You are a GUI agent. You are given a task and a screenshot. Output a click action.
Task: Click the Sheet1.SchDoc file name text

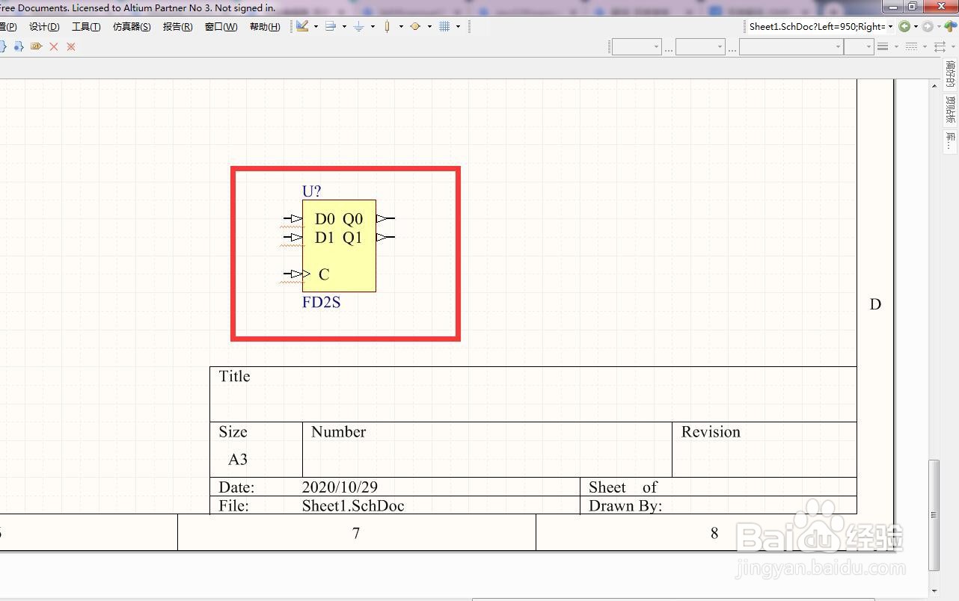(x=353, y=506)
